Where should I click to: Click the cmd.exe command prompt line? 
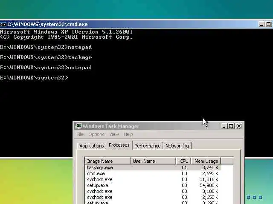[x=34, y=78]
